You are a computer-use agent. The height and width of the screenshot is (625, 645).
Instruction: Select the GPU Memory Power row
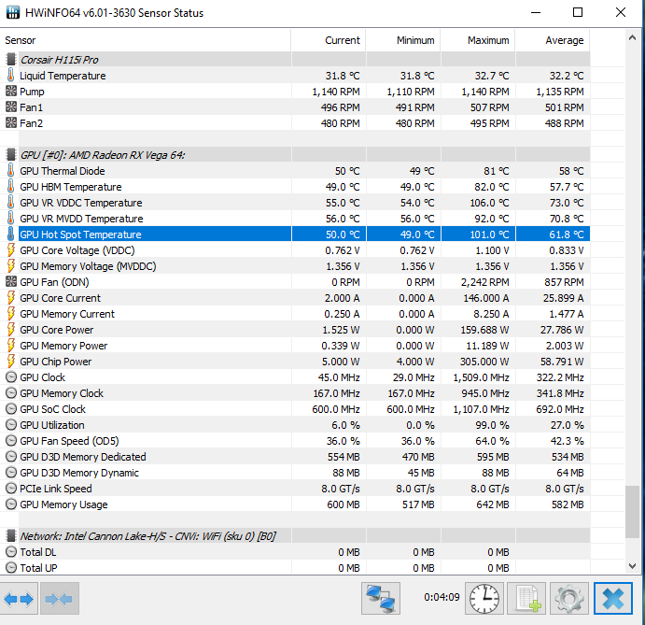coord(295,345)
